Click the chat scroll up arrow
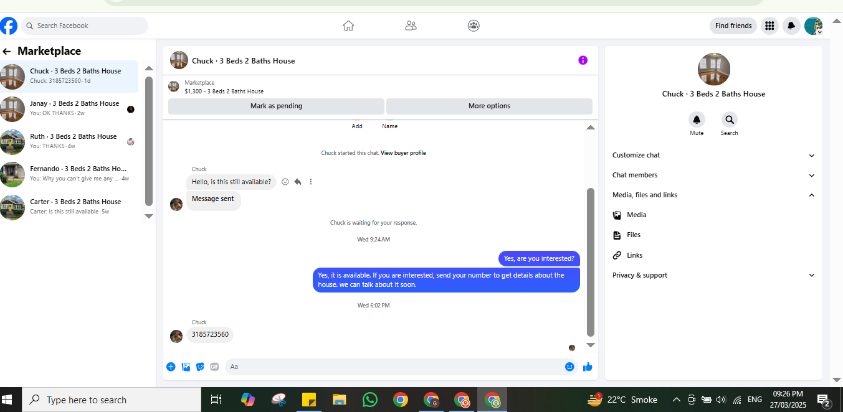843x412 pixels. click(x=591, y=128)
